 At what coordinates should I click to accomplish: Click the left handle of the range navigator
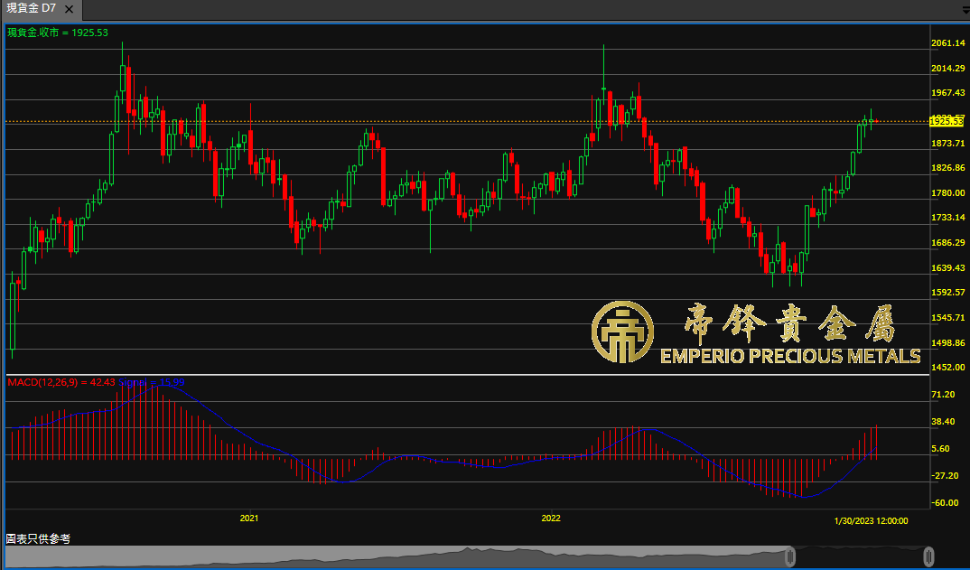coord(790,556)
